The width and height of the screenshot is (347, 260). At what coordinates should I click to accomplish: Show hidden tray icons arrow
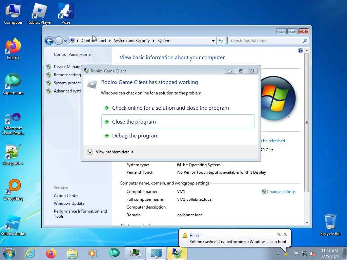click(278, 254)
